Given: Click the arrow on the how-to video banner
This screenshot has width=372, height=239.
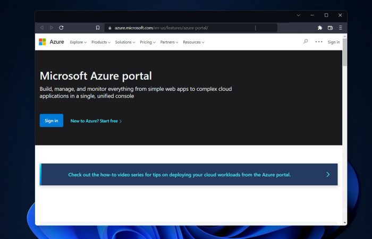Looking at the screenshot, I should click(328, 175).
